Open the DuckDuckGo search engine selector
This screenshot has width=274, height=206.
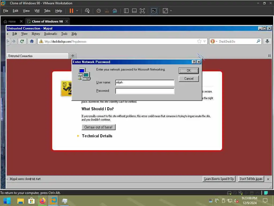tap(214, 41)
